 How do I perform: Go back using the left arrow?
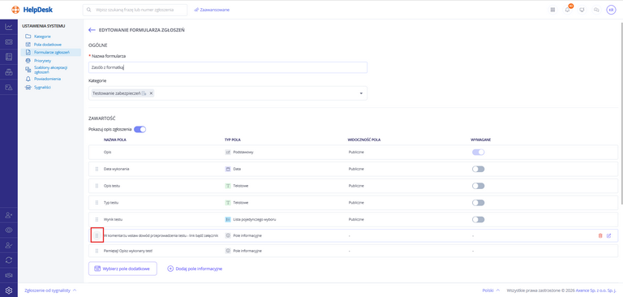pyautogui.click(x=92, y=30)
